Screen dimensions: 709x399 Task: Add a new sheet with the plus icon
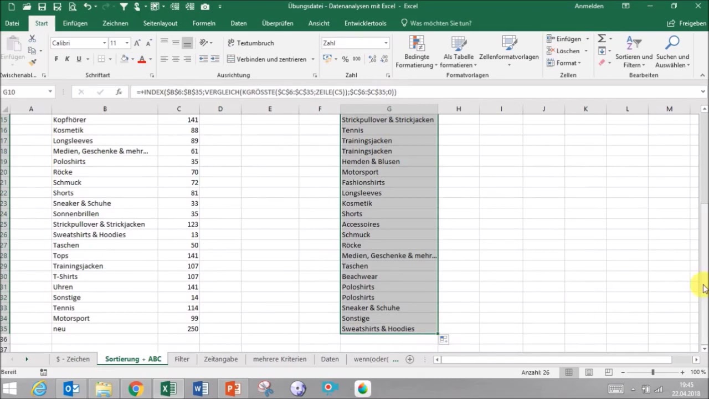(410, 359)
